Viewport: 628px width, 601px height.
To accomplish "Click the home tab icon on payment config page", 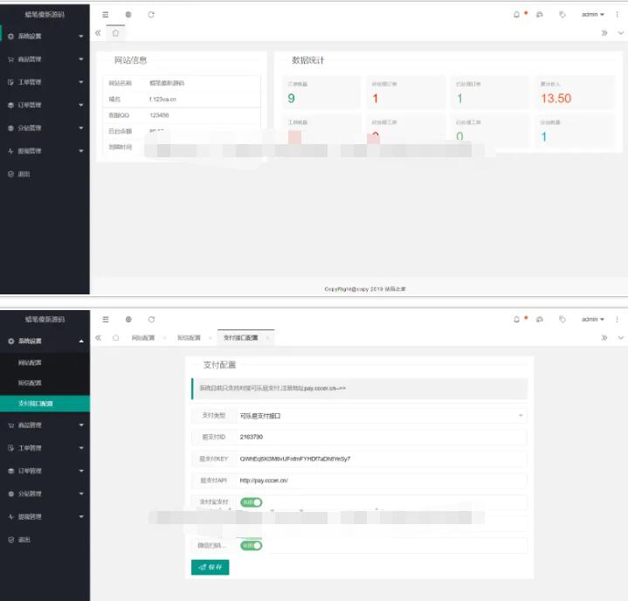I will click(115, 338).
